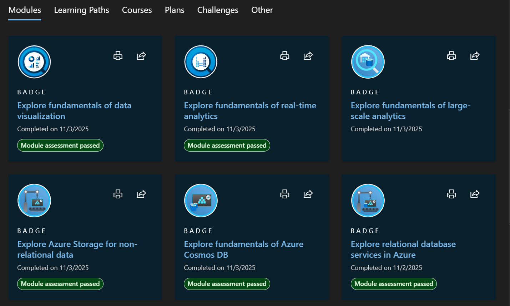The height and width of the screenshot is (306, 510).
Task: Go to the Challenges tab
Action: coord(218,10)
